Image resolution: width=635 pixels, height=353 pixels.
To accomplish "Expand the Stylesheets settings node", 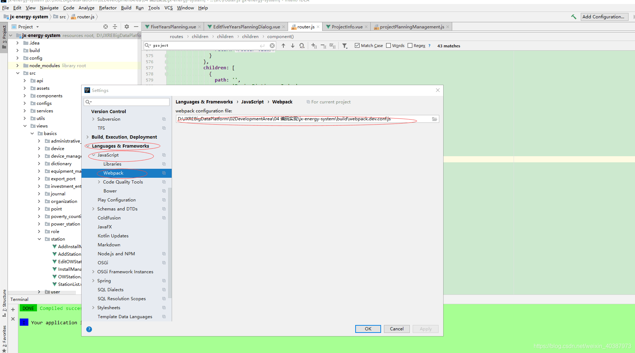I will [x=93, y=308].
